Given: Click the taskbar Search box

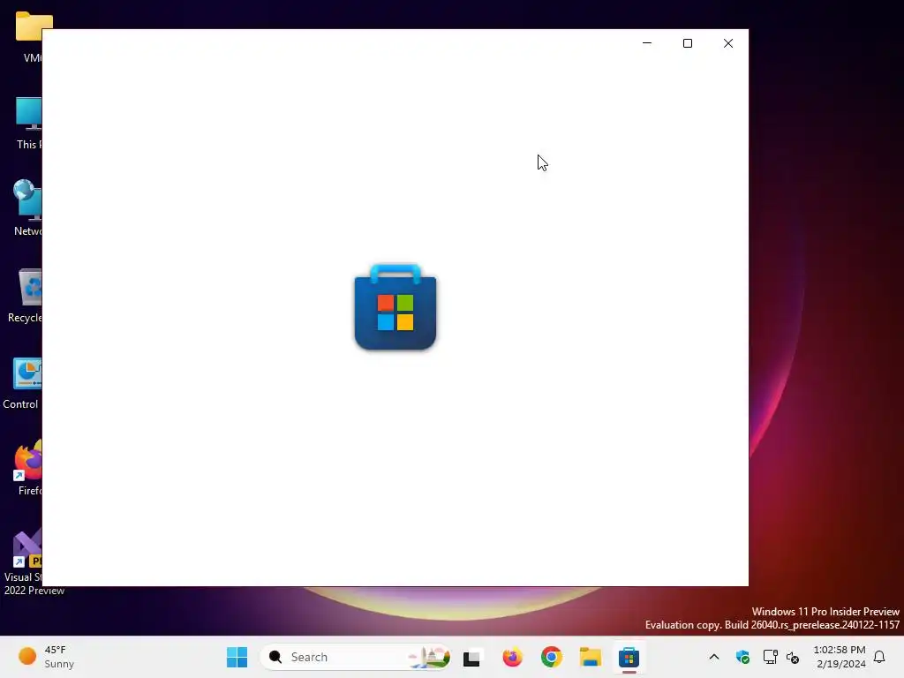Looking at the screenshot, I should (x=355, y=657).
